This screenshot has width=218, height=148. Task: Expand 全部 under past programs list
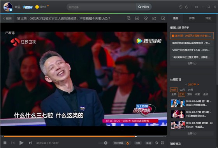pyautogui.click(x=192, y=133)
